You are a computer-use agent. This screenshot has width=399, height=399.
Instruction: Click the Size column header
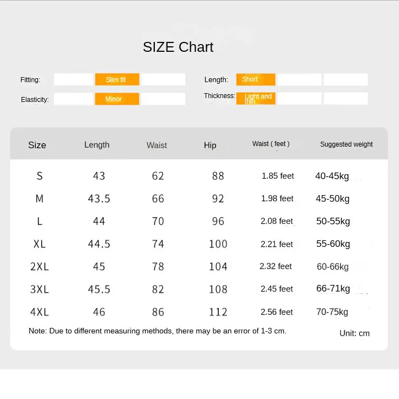(37, 145)
